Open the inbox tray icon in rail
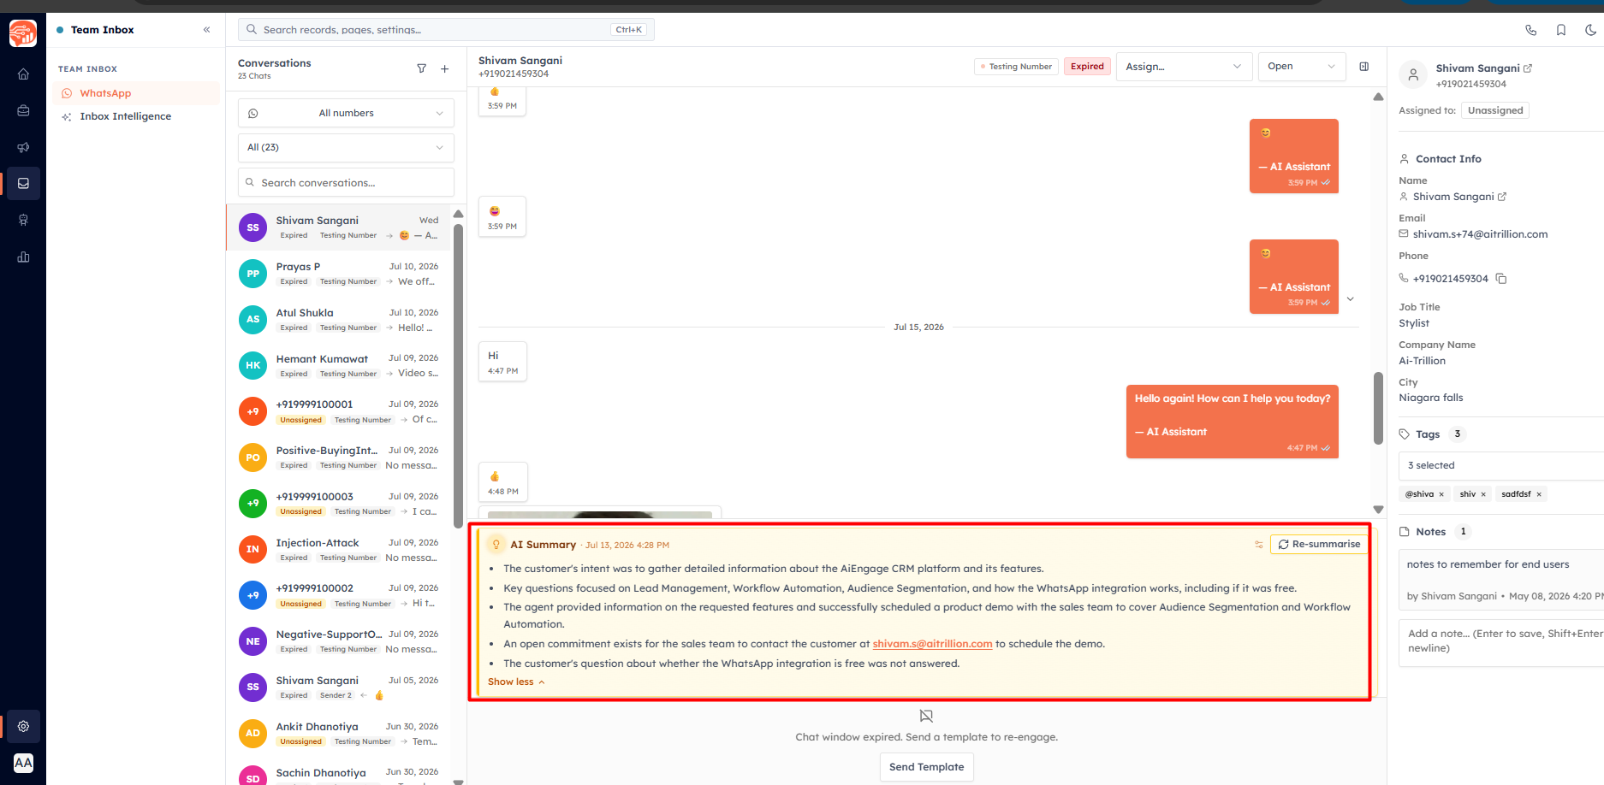Viewport: 1604px width, 785px height. click(x=23, y=183)
